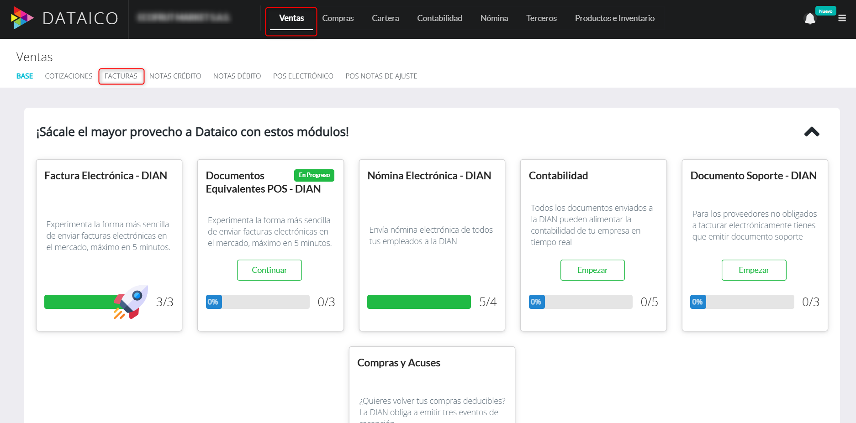Click the ¡Sácale el mayor provecho heading
This screenshot has height=423, width=856.
(x=192, y=132)
